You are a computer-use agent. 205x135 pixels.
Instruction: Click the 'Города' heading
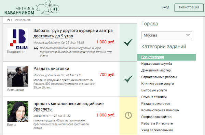point(150,24)
